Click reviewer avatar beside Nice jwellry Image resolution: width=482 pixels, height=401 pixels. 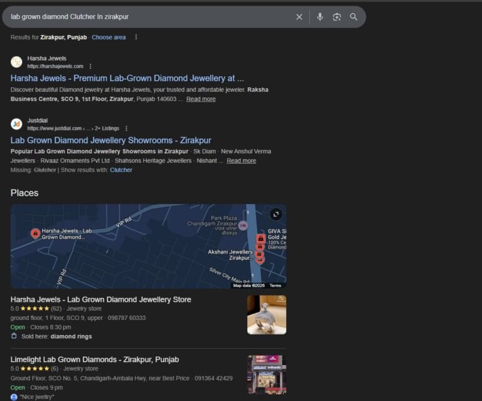pos(14,397)
